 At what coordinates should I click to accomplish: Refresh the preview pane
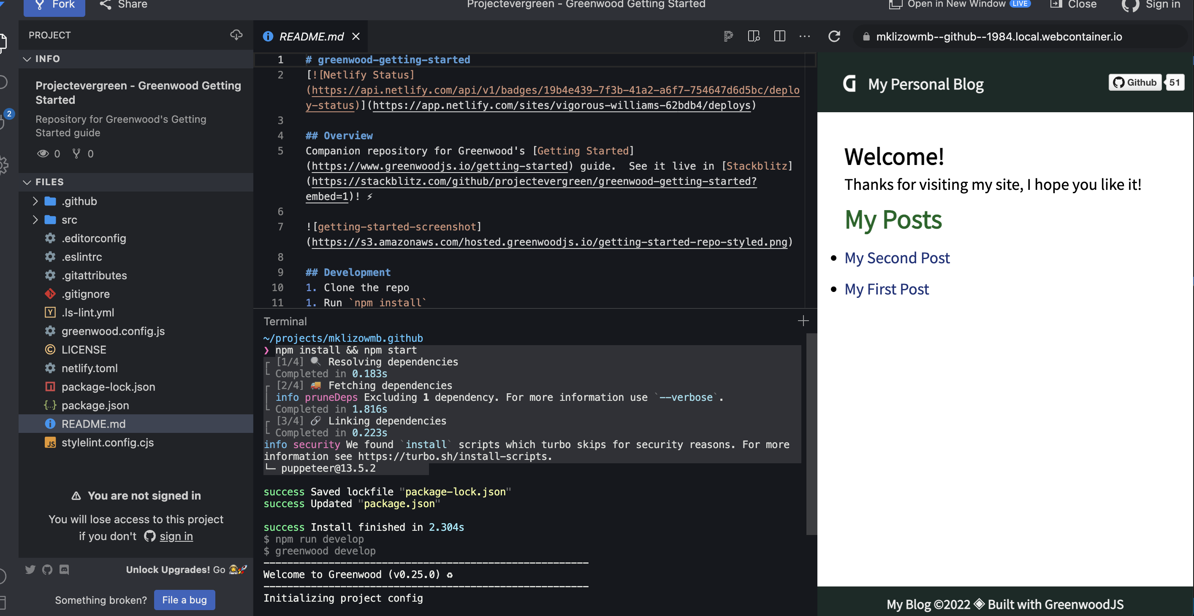[x=835, y=37]
